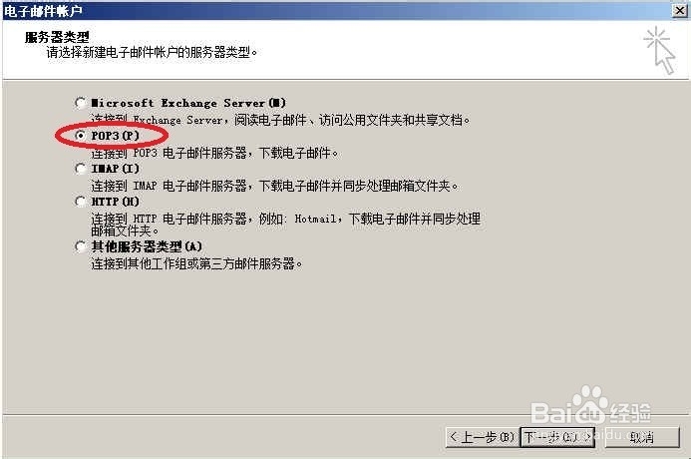Click the 取消 cancel button
691x459 pixels.
642,437
